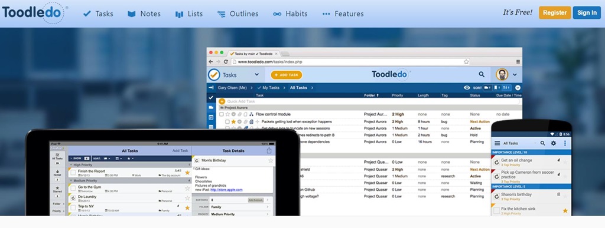Viewport: 605px width, 228px height.
Task: Click the user avatar in Tasks app
Action: (x=502, y=74)
